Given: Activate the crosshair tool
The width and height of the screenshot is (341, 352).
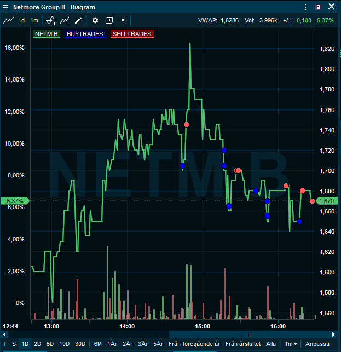Looking at the screenshot, I should click(x=123, y=20).
